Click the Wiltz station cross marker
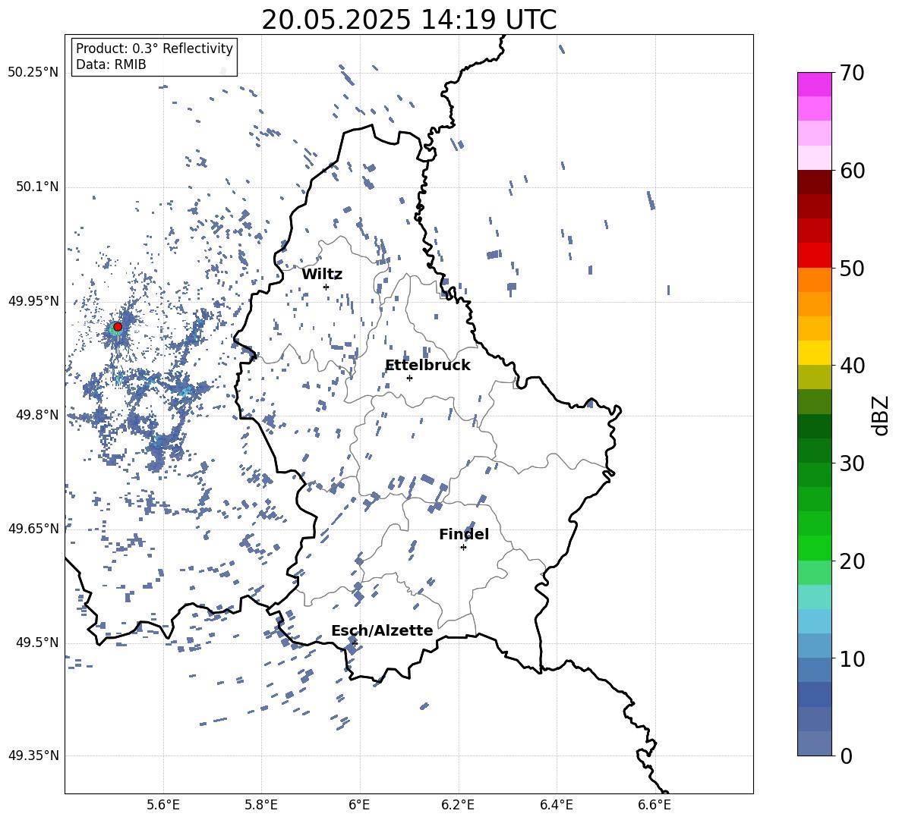Image resolution: width=899 pixels, height=820 pixels. [x=326, y=287]
